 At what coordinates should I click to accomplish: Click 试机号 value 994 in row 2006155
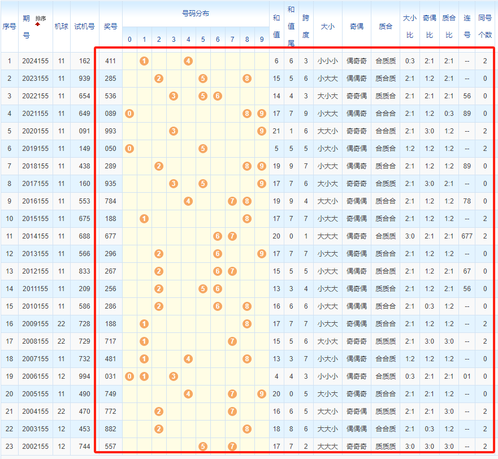click(x=84, y=376)
